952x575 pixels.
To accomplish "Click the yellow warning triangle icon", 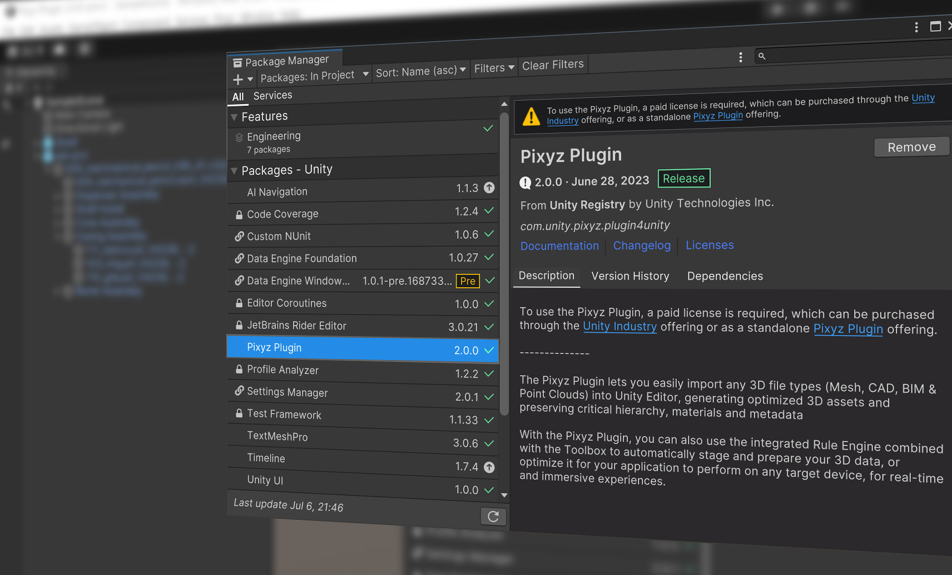I will (x=531, y=116).
